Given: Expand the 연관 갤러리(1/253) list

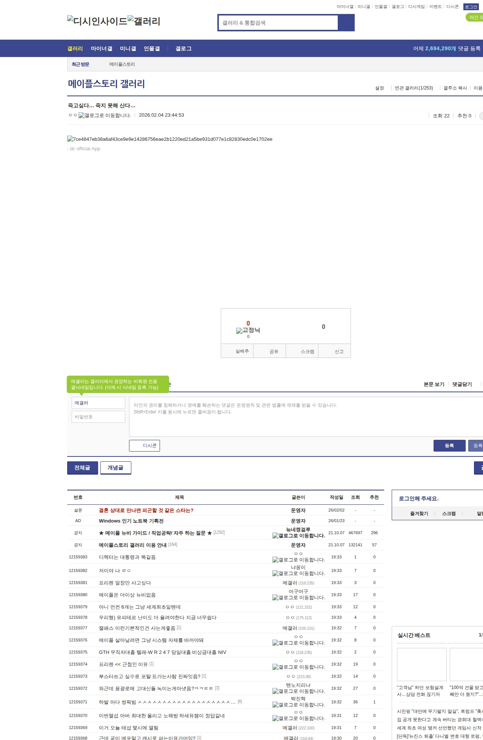Looking at the screenshot, I should 414,88.
